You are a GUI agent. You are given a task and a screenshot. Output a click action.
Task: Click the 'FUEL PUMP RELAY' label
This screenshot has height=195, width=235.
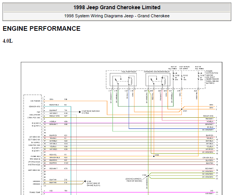[x=129, y=72]
